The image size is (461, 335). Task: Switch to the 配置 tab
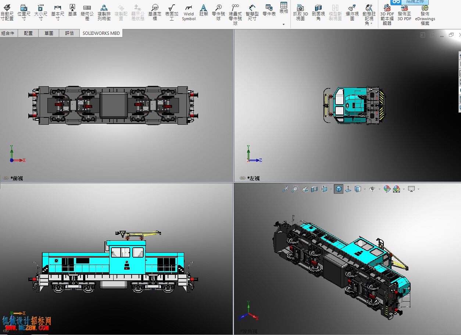[x=28, y=33]
